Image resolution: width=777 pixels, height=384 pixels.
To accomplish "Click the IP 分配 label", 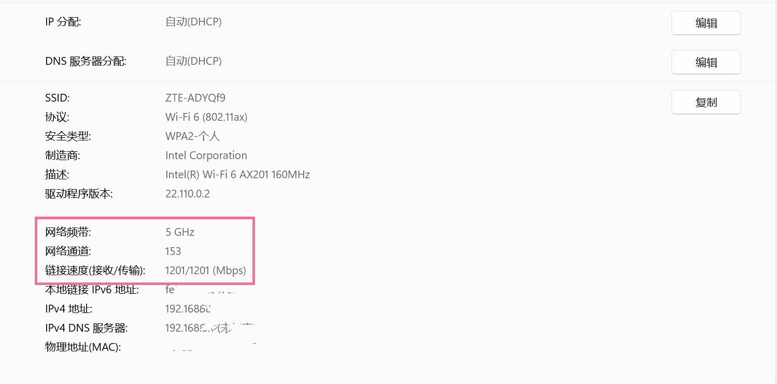I will point(63,22).
